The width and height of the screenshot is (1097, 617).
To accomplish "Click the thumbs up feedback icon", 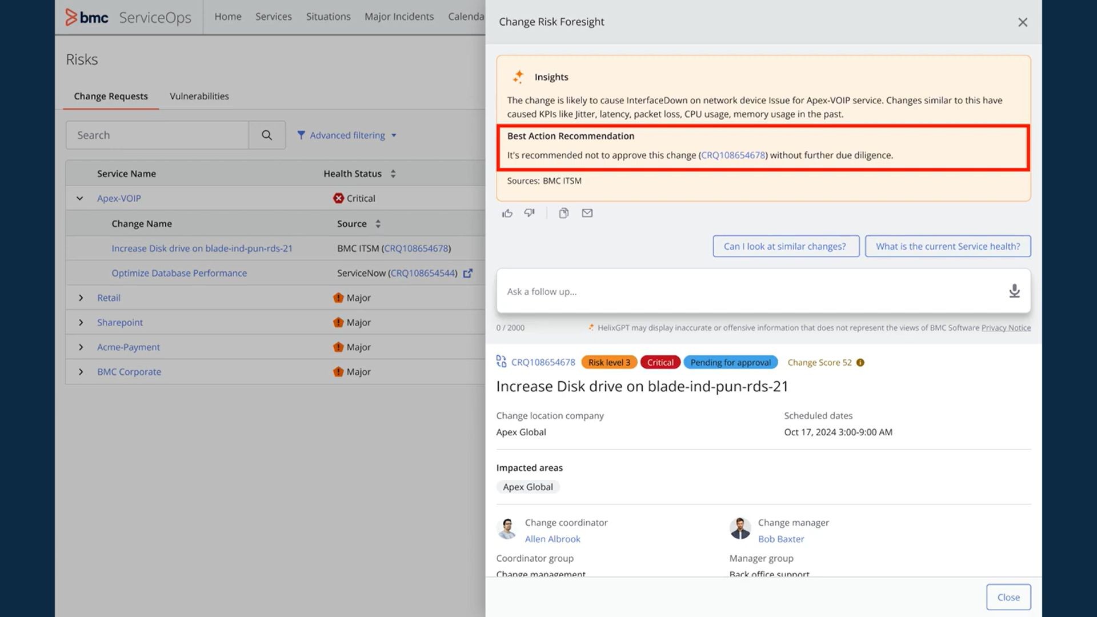I will [x=507, y=213].
